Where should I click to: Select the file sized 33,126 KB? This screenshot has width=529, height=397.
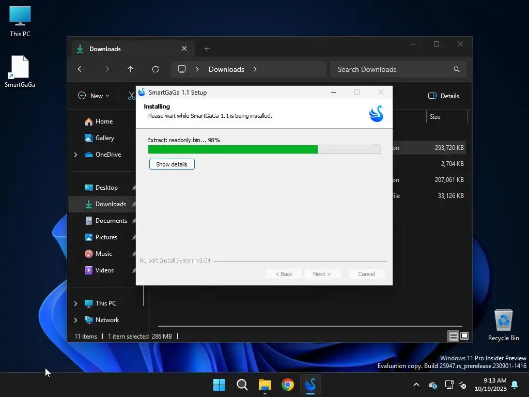tap(450, 196)
